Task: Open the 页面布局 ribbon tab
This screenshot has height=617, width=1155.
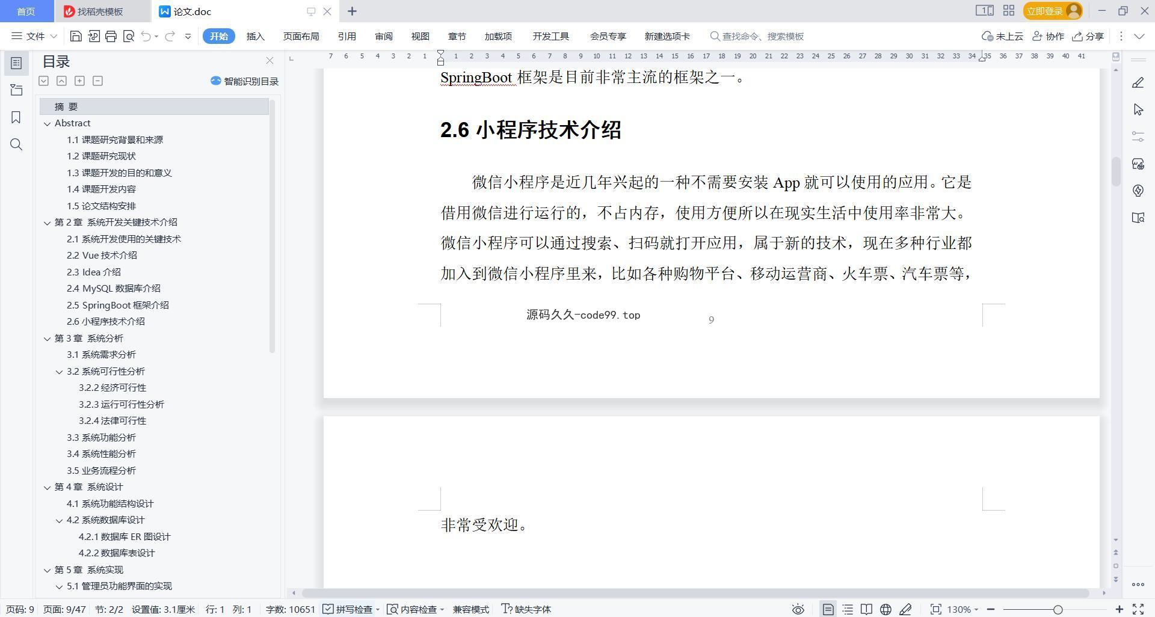Action: click(x=301, y=36)
